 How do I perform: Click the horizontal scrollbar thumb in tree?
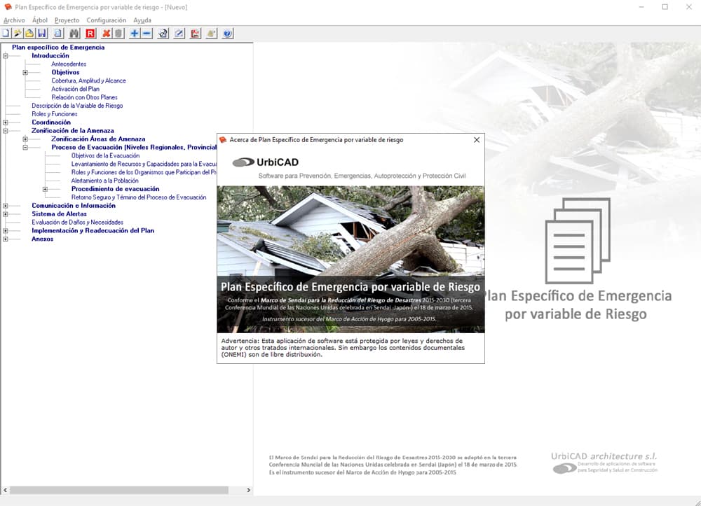(x=119, y=490)
